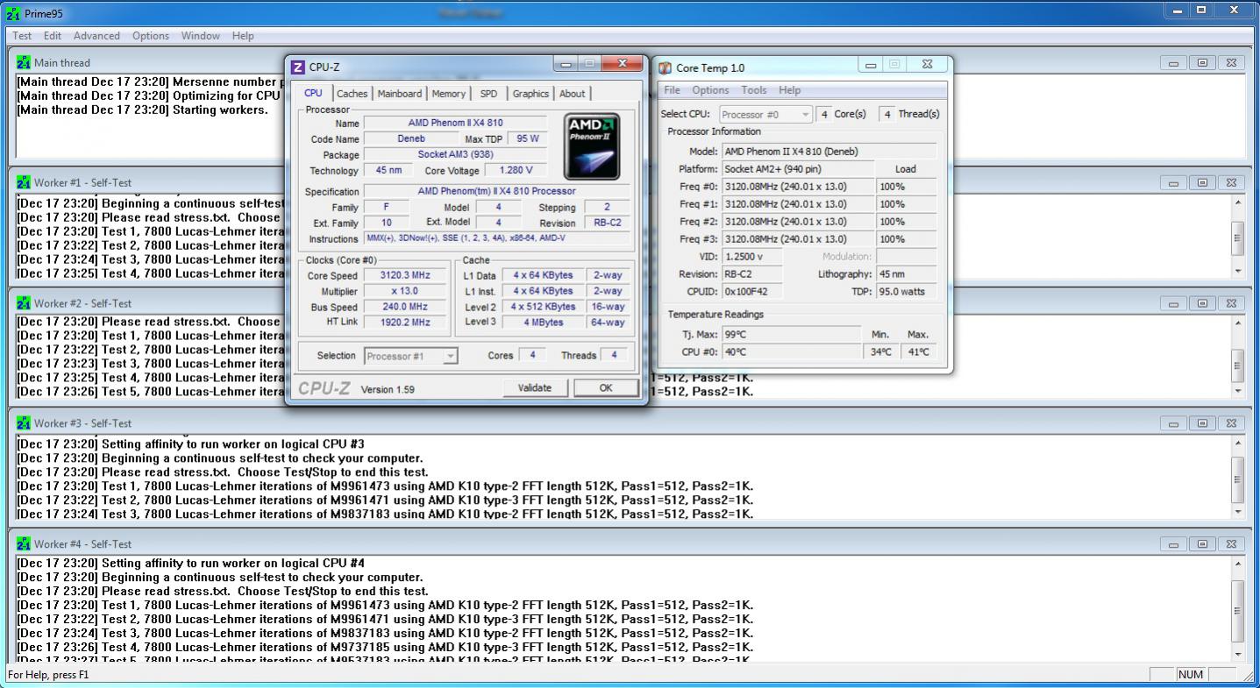Click the TDP value 95.0 watts

click(x=906, y=292)
